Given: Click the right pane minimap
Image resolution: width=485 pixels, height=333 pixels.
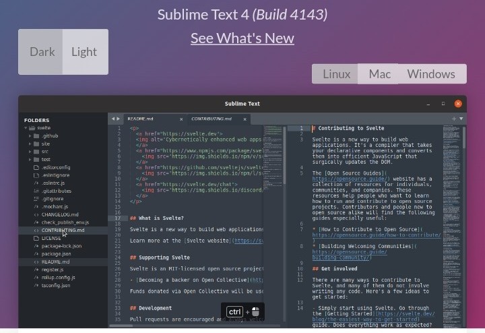Looking at the screenshot, I should (451, 226).
